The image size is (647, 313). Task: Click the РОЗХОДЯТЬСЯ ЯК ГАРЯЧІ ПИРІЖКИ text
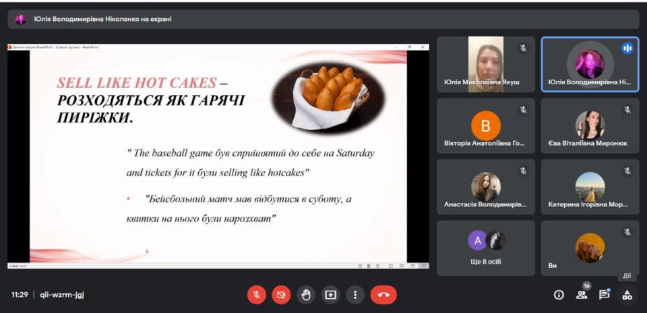[x=150, y=109]
